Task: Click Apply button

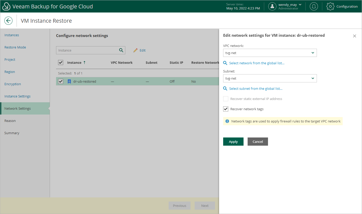Action: [233, 142]
